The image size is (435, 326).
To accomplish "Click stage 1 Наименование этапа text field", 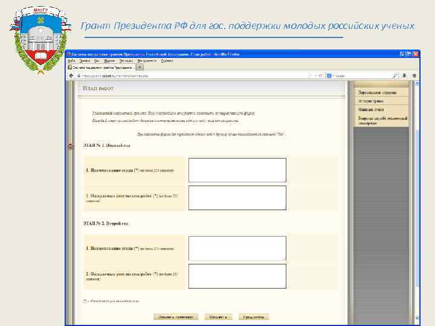I will tap(237, 170).
